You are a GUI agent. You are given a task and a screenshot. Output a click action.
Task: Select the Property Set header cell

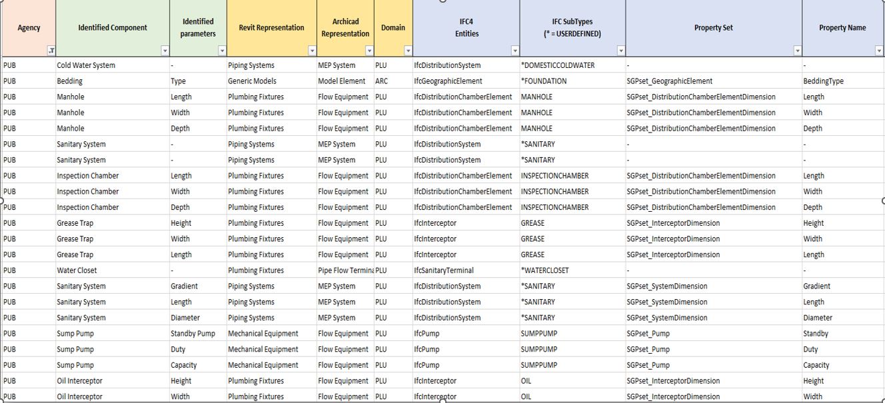(713, 27)
